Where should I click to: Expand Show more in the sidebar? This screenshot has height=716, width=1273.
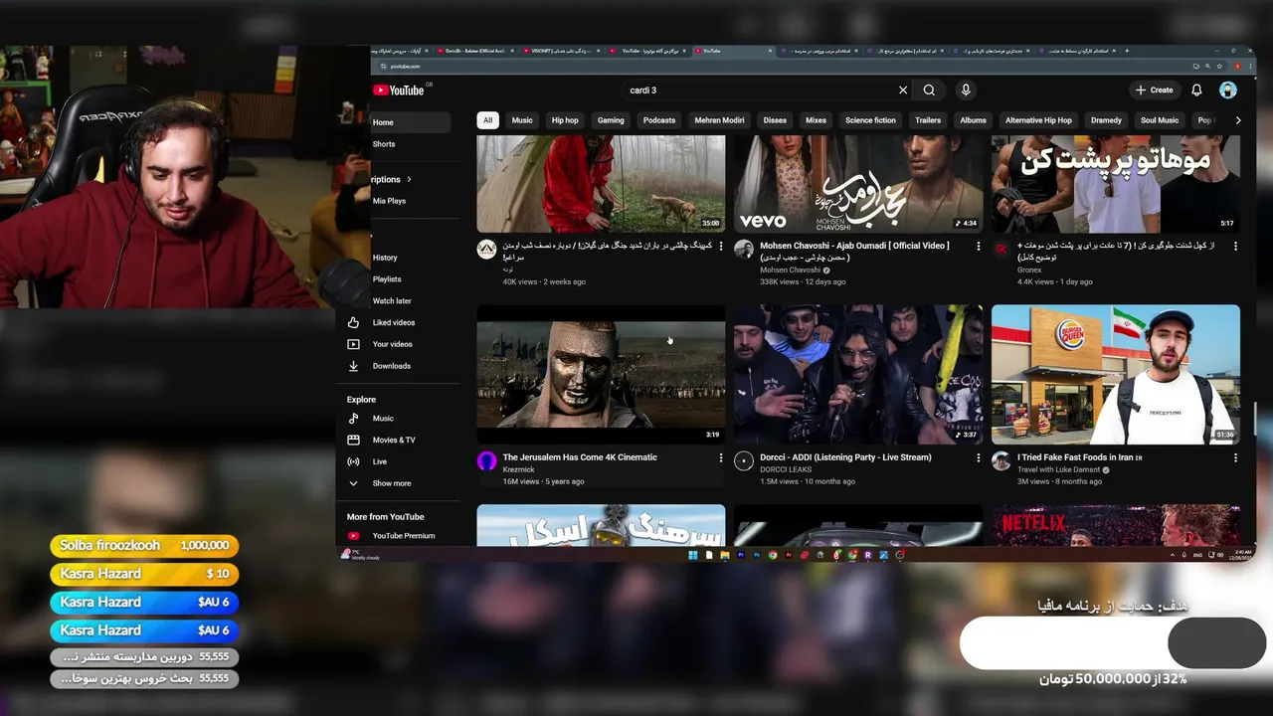(x=391, y=483)
